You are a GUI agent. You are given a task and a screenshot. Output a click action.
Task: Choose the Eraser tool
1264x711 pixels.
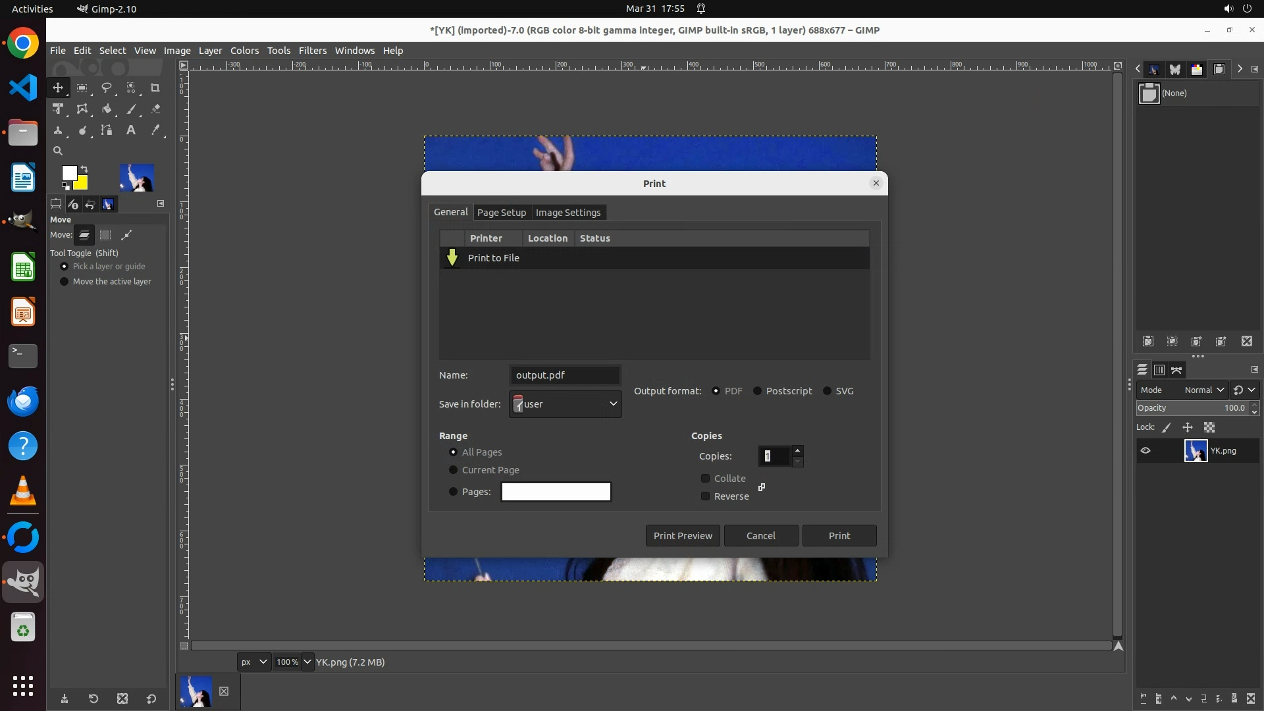[x=155, y=109]
